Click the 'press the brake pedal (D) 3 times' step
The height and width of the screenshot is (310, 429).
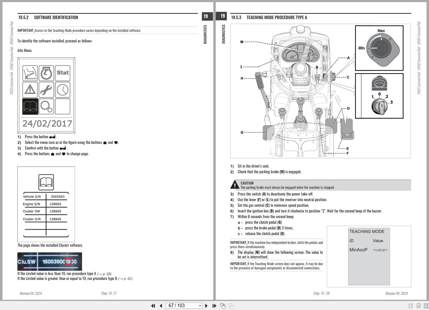tap(266, 228)
